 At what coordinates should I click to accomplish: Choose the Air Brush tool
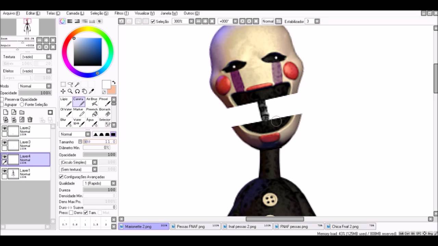(x=92, y=101)
